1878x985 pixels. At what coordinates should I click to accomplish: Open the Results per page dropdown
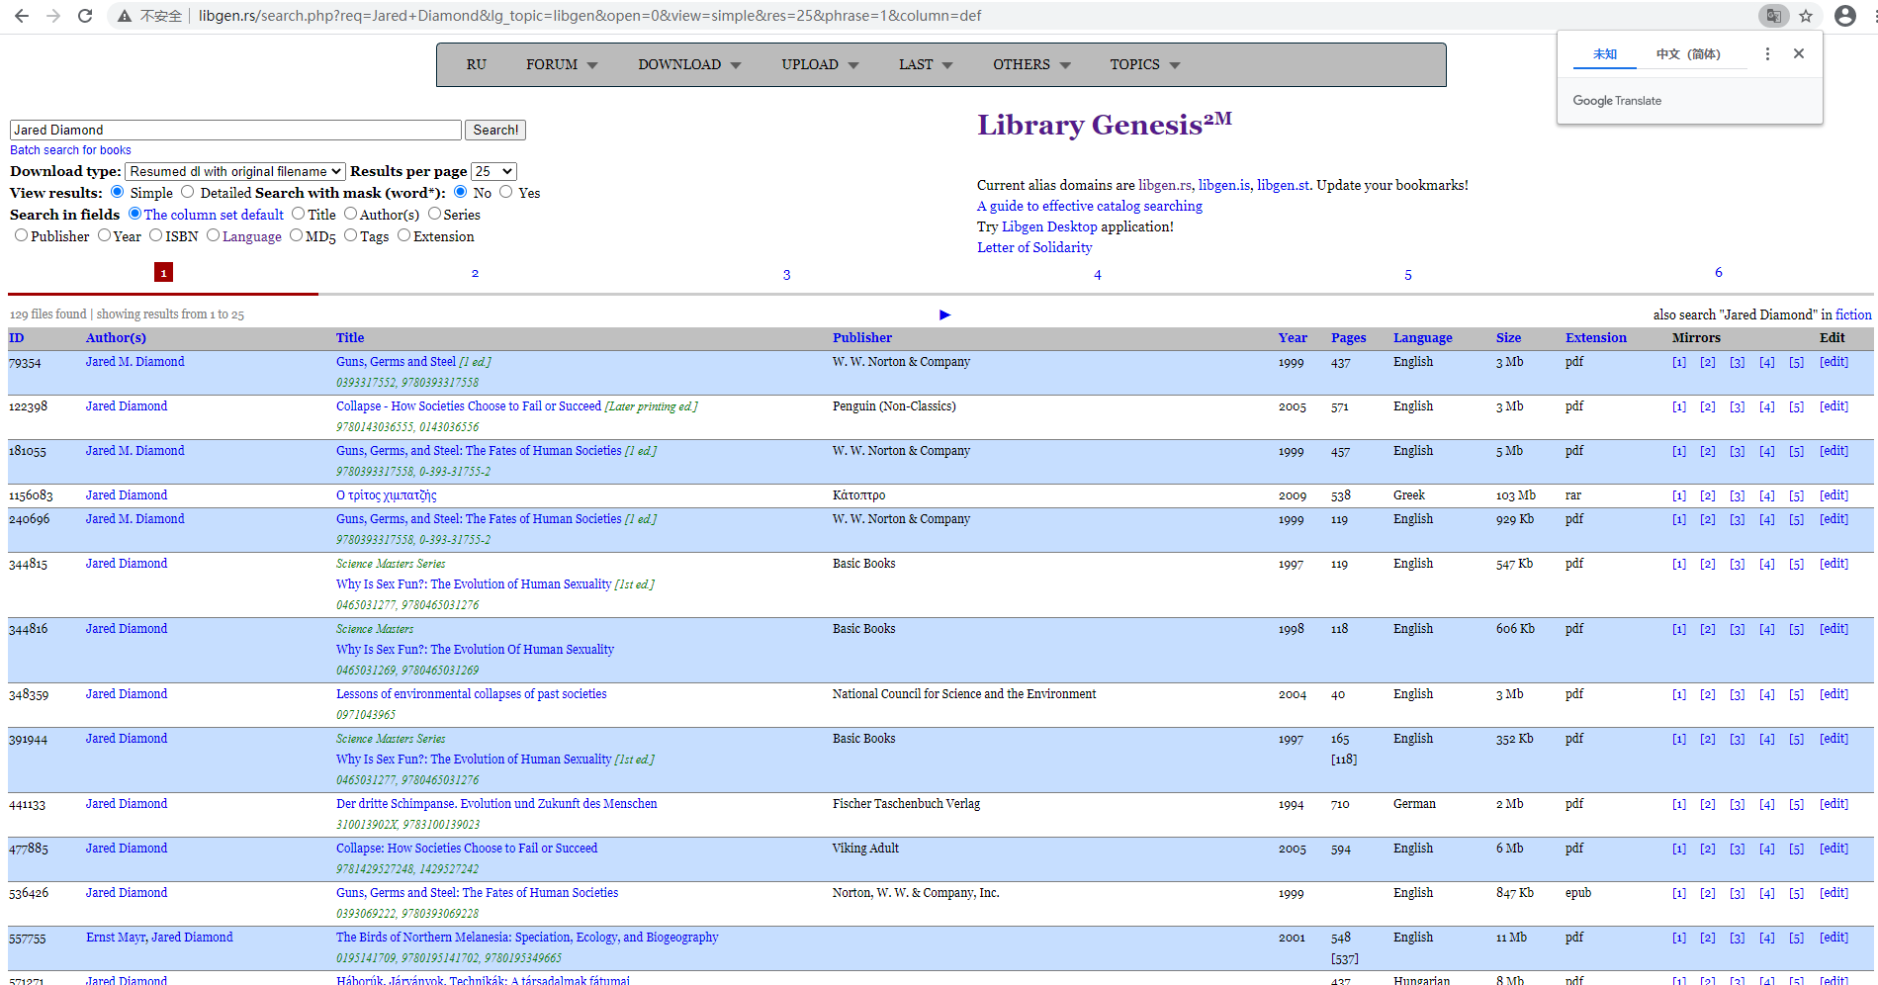[493, 171]
